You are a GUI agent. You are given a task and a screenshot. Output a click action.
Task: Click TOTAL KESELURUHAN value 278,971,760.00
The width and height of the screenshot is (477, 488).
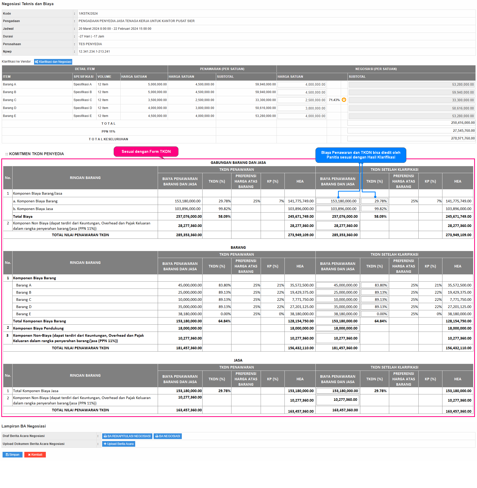tap(463, 138)
